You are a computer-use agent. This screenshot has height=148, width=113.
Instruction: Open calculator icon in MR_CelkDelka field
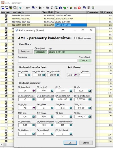click(44, 75)
